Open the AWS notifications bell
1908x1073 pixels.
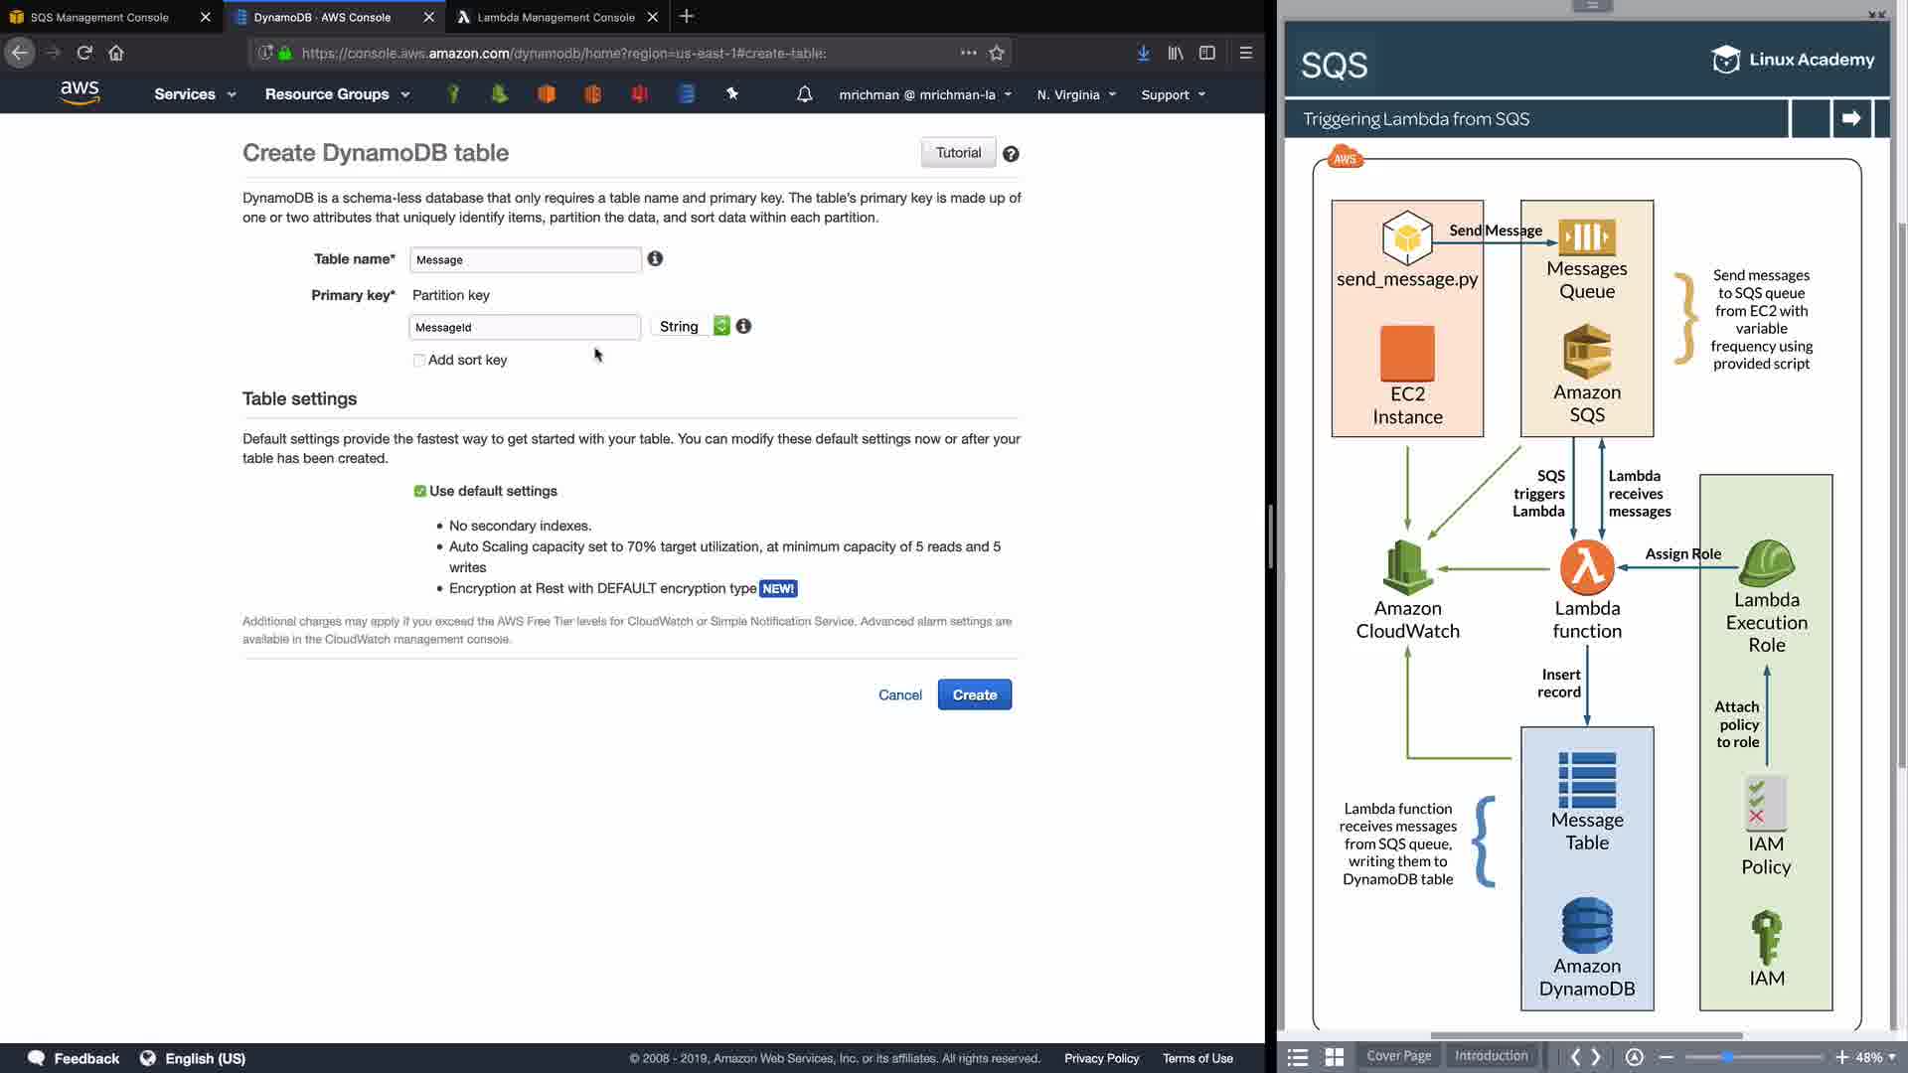805,94
